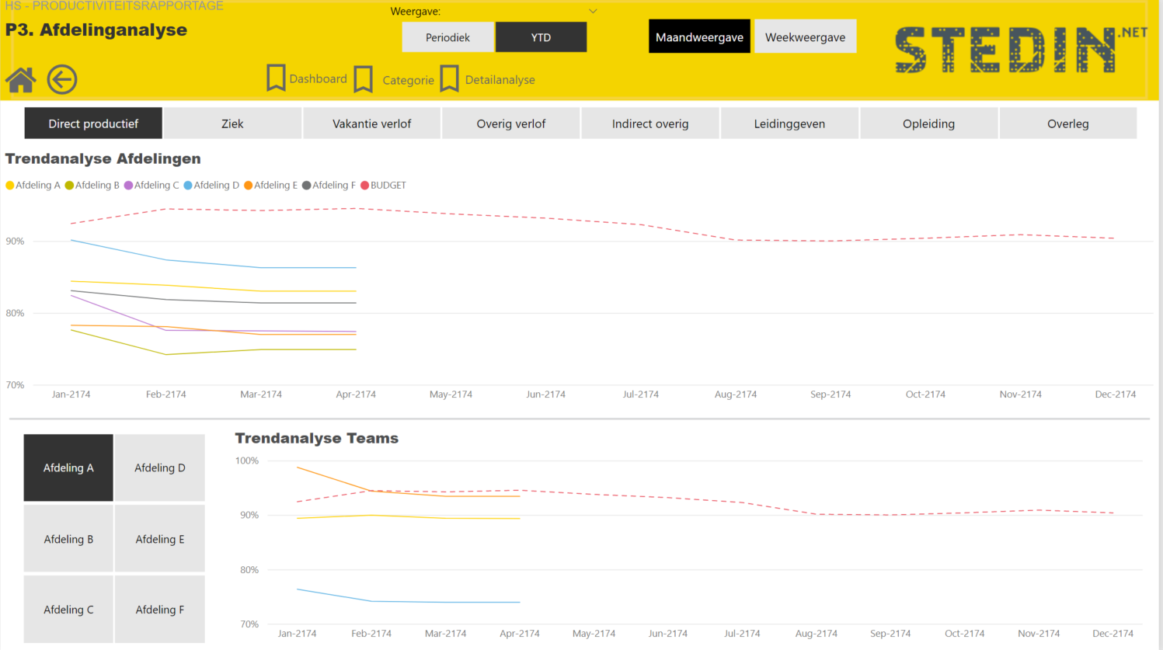The width and height of the screenshot is (1163, 650).
Task: Open the Vakantie verlof tab
Action: pyautogui.click(x=371, y=123)
